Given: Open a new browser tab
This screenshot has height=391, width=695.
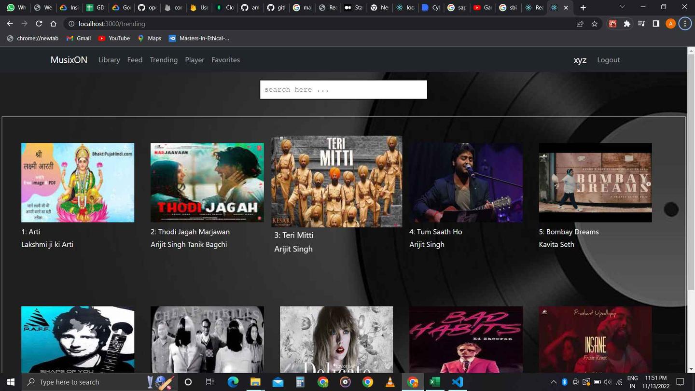Looking at the screenshot, I should click(x=583, y=8).
